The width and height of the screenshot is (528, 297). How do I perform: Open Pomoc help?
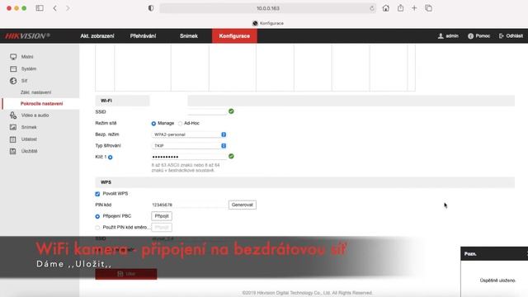[478, 35]
